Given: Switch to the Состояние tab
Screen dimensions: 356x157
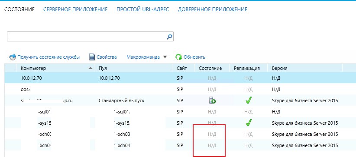Looking at the screenshot, I should pos(19,9).
